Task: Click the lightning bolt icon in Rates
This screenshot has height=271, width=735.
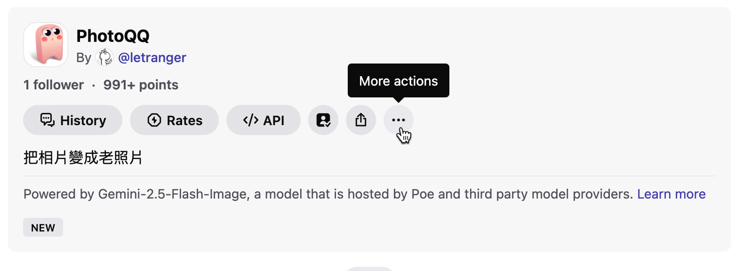Action: (x=154, y=120)
